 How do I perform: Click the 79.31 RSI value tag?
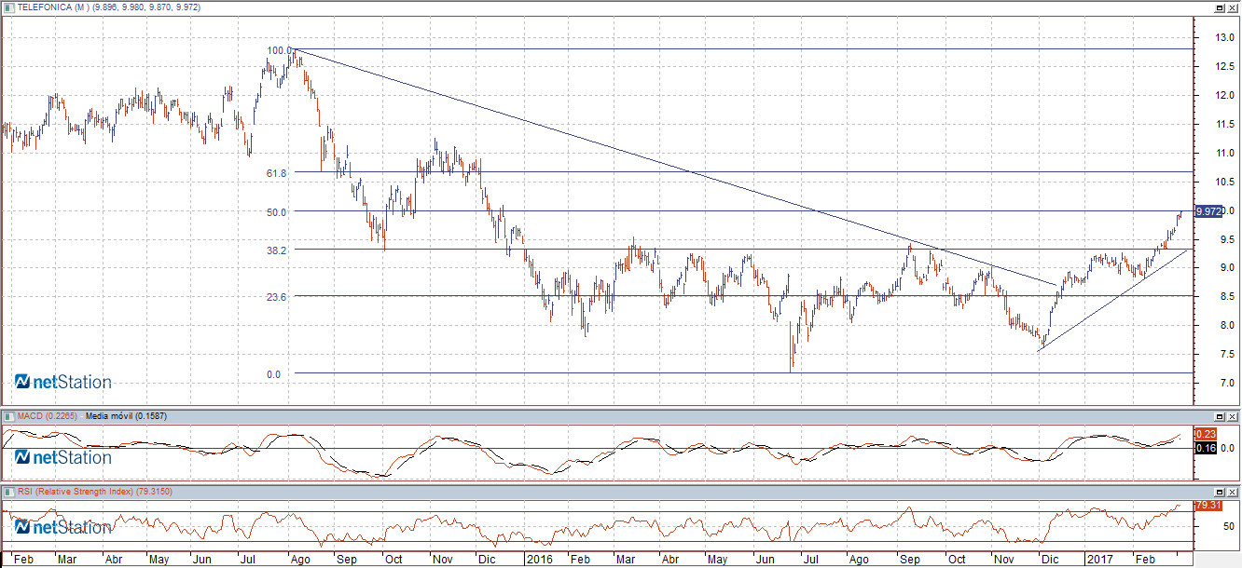(x=1207, y=505)
